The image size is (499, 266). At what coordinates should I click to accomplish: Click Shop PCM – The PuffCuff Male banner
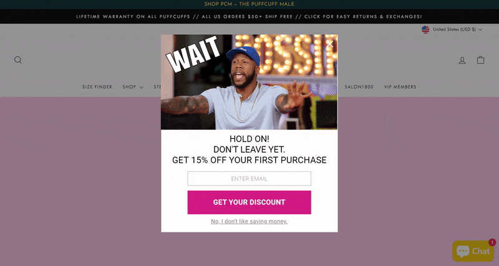(x=249, y=4)
